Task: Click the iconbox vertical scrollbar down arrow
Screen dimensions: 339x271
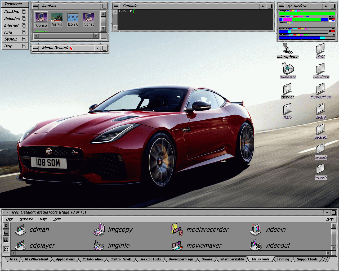Action: (x=103, y=28)
